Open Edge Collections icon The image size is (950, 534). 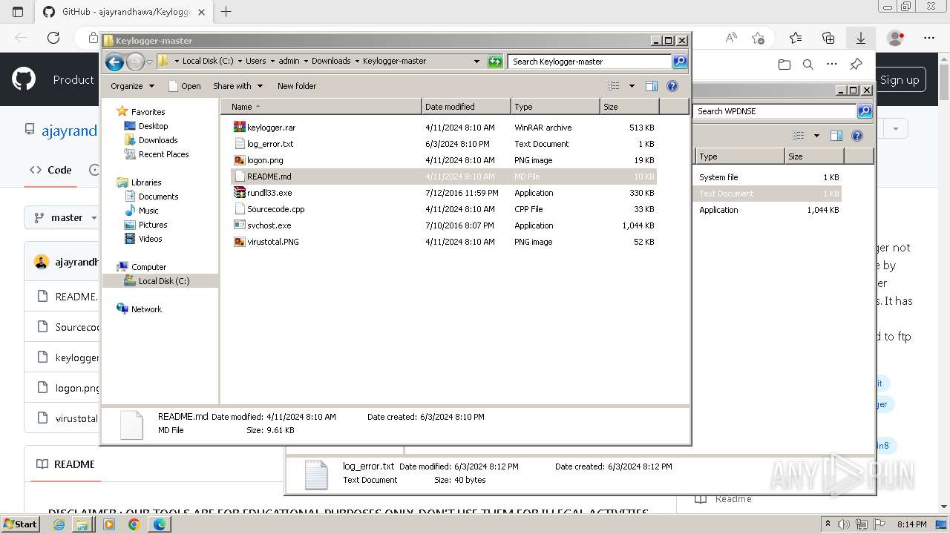point(828,38)
